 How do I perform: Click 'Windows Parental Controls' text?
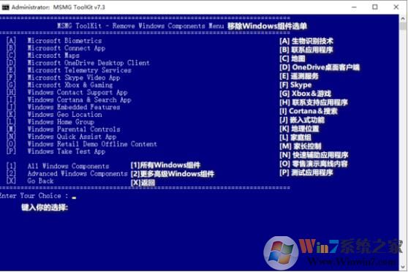(74, 129)
